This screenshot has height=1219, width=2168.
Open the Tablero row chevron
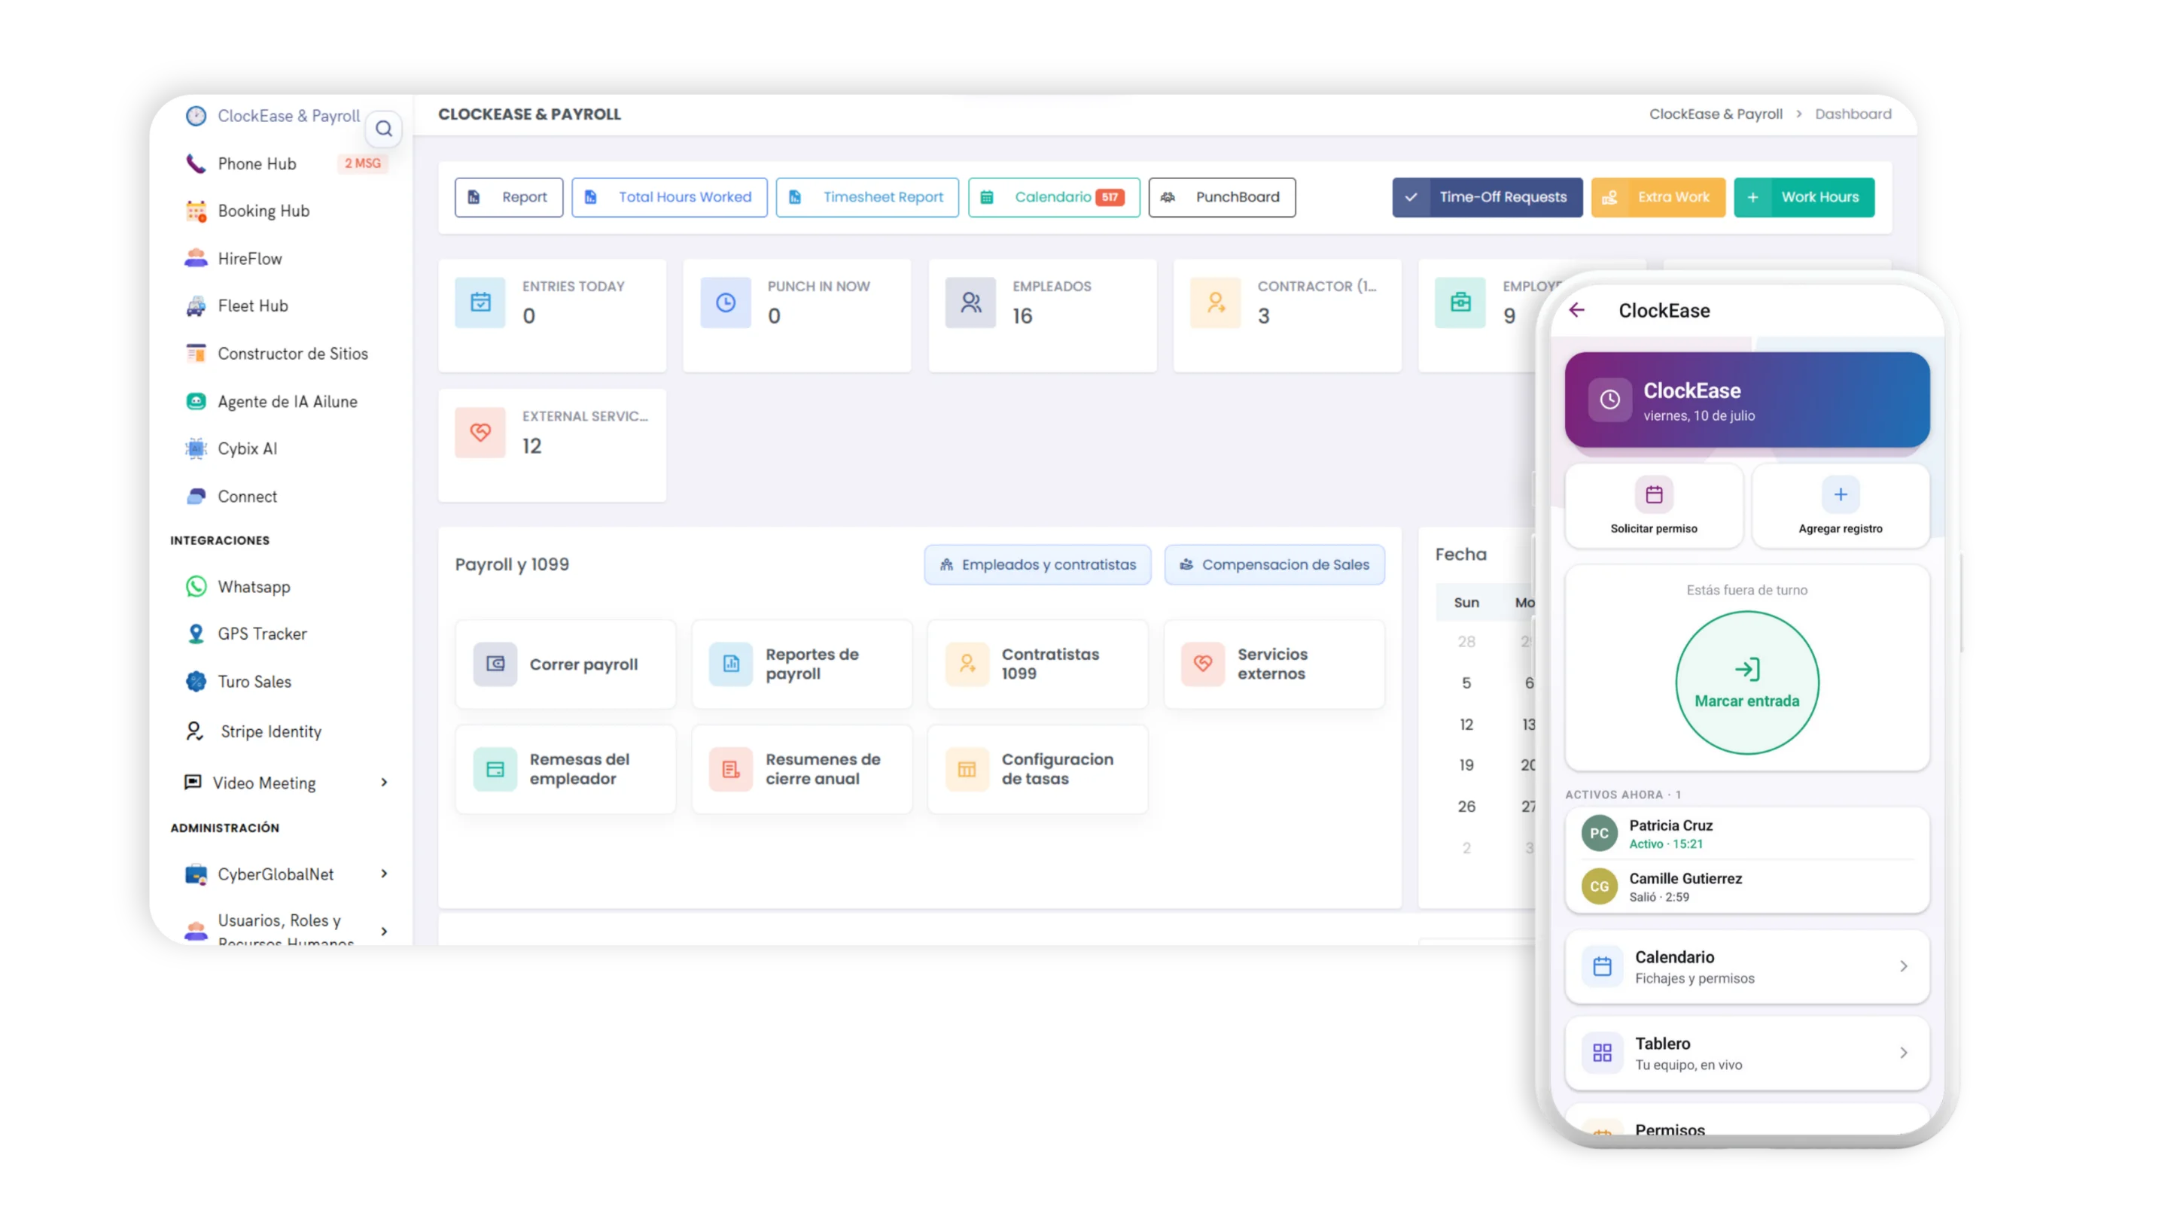click(x=1904, y=1053)
